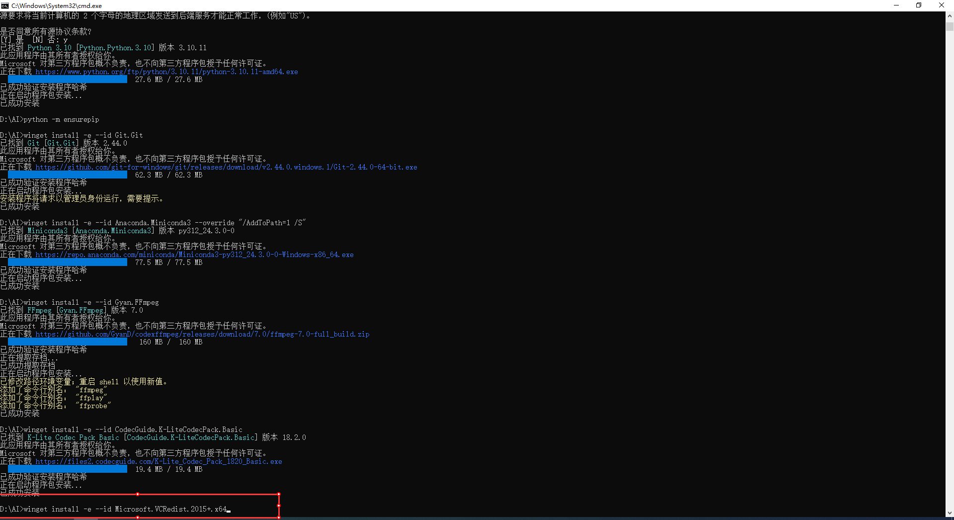Click the "ffplay" alias line
The image size is (954, 520).
click(53, 398)
